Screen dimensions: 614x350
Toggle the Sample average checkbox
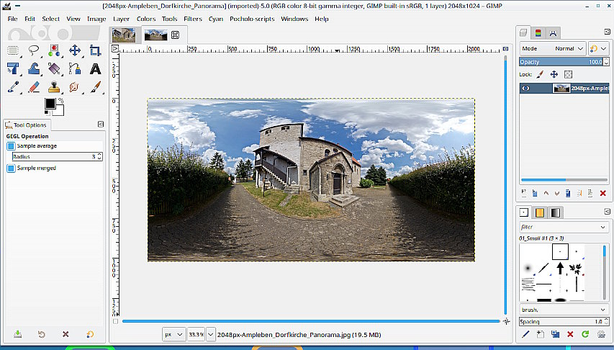tap(11, 146)
